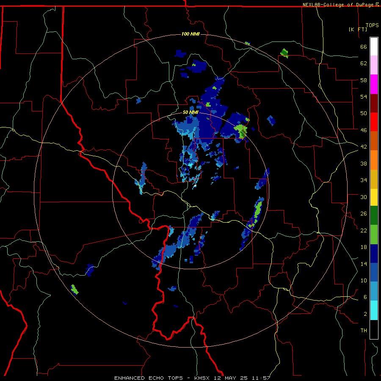Screen dimensions: 381x381
Task: Click the legend value "62"
Action: pyautogui.click(x=364, y=63)
